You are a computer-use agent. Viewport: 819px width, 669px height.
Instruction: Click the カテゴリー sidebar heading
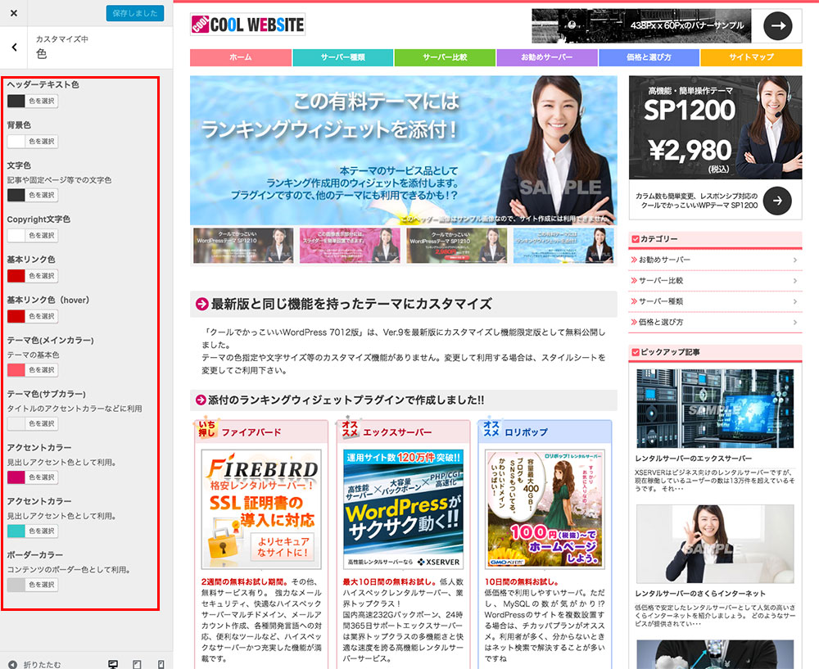point(658,238)
